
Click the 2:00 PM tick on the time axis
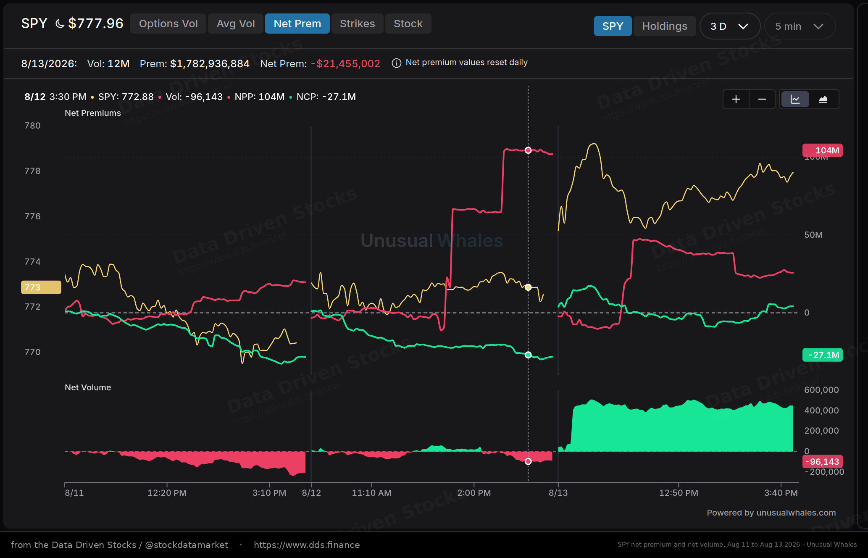[x=474, y=493]
